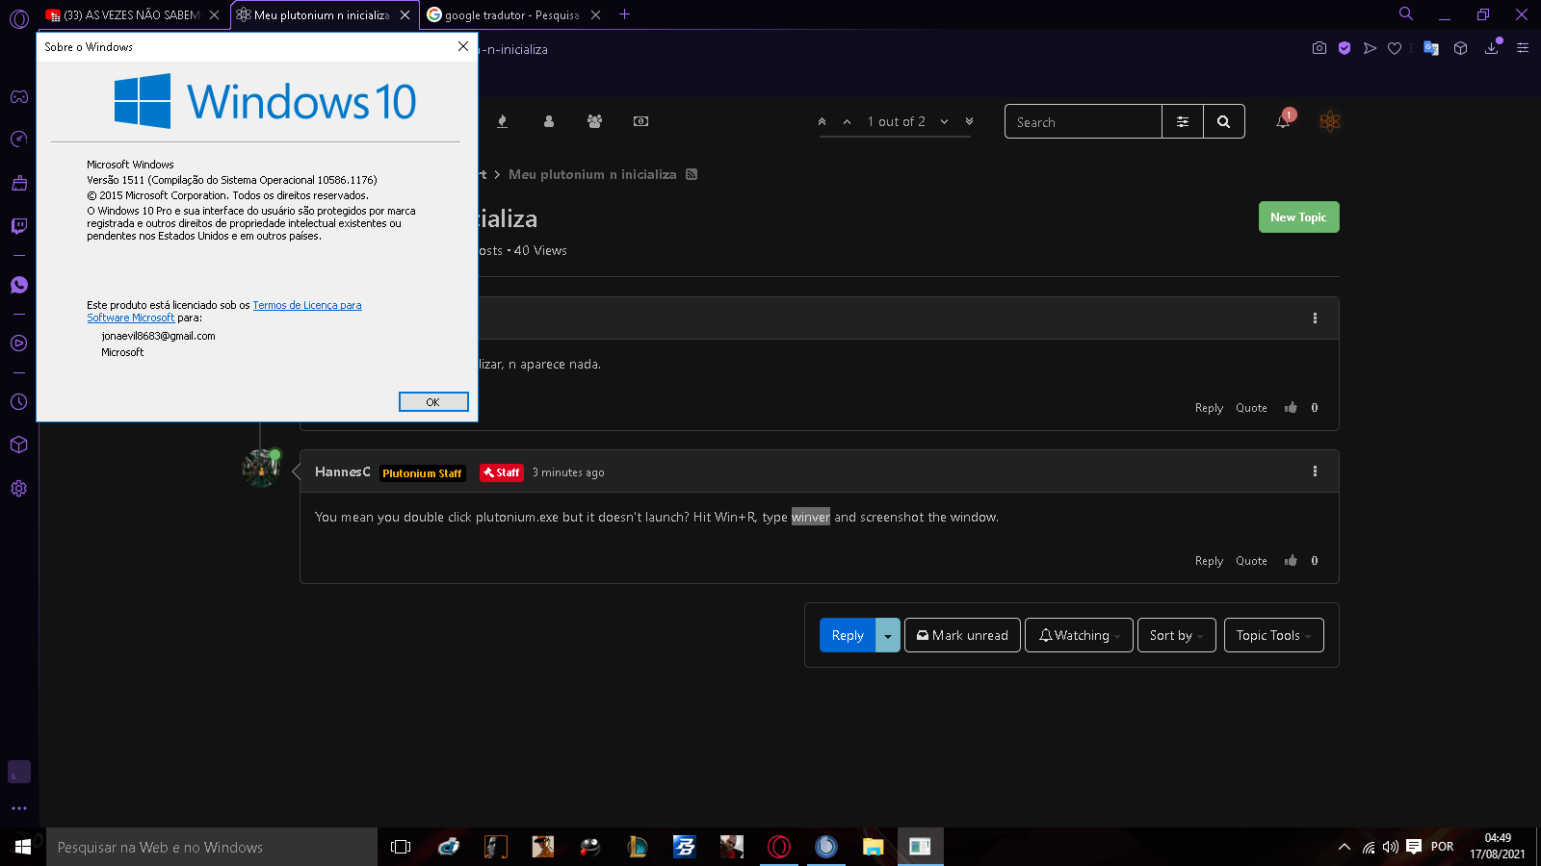Open Settings gear in Opera sidebar
This screenshot has width=1541, height=866.
[19, 488]
